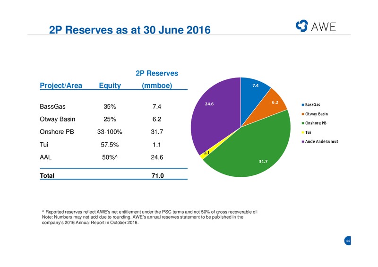Viewport: 378px width, 267px height.
Task: Select the '33-100%' equity cell
Action: point(110,132)
